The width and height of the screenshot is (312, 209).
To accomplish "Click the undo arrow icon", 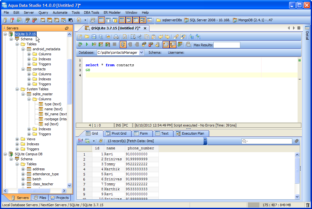I will pos(160,37).
